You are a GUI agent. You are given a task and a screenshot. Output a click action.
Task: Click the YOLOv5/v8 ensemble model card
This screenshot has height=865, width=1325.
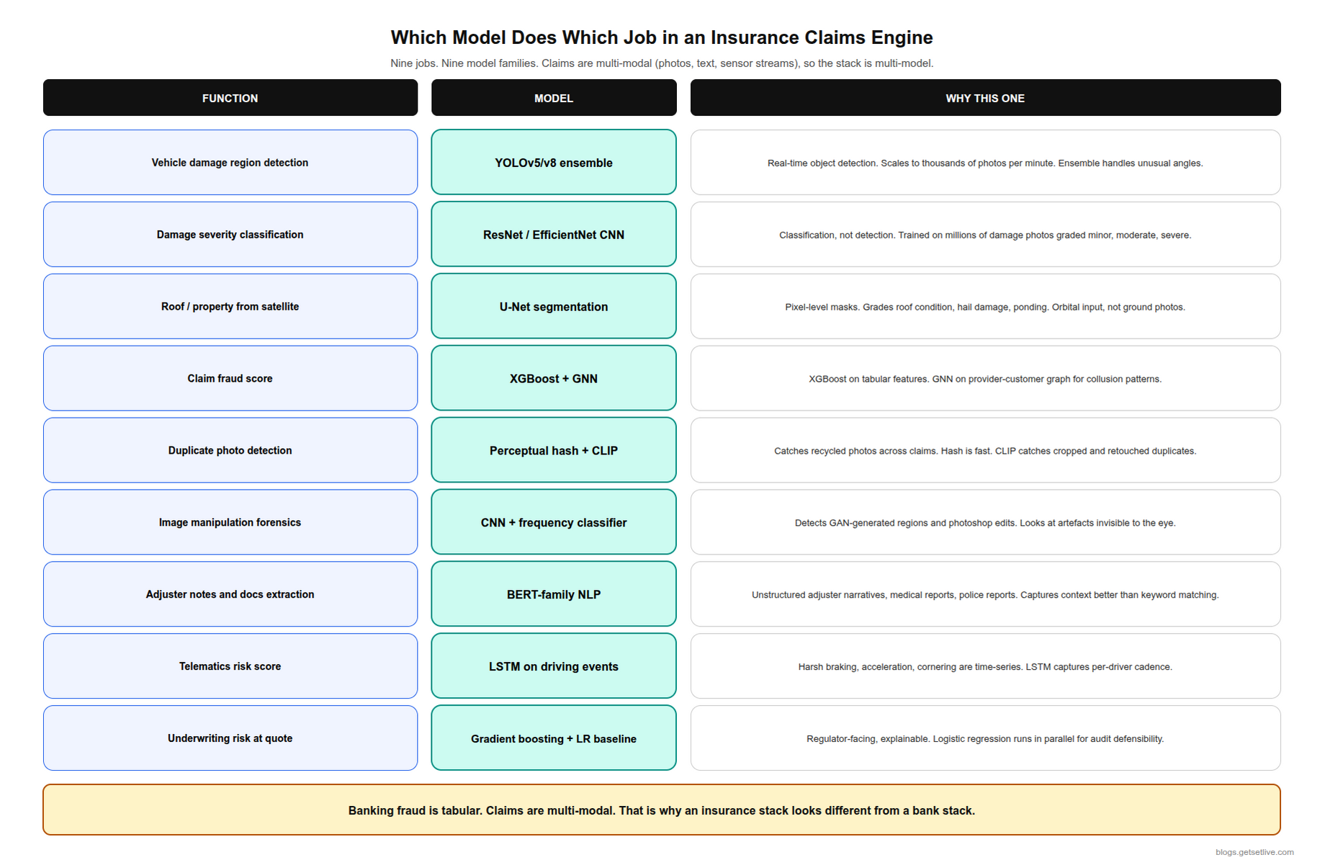pos(554,163)
